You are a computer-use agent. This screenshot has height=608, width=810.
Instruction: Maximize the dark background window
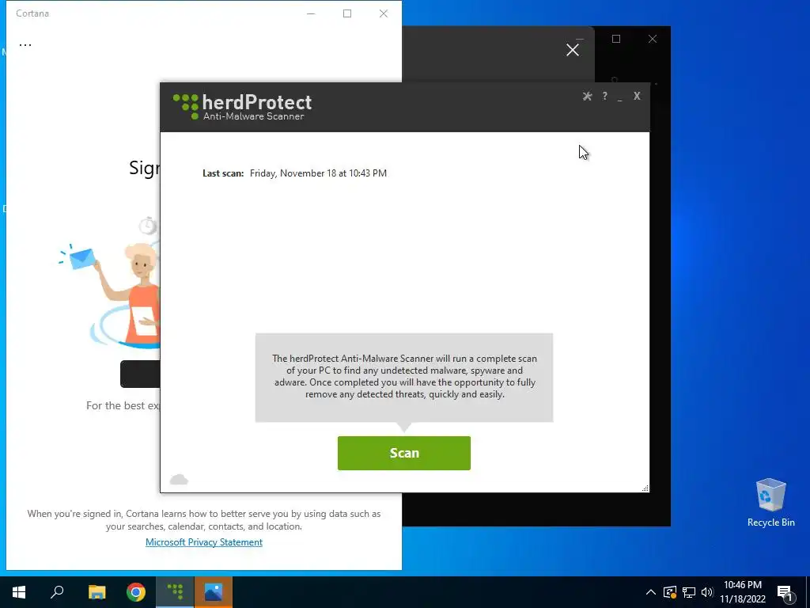(615, 39)
